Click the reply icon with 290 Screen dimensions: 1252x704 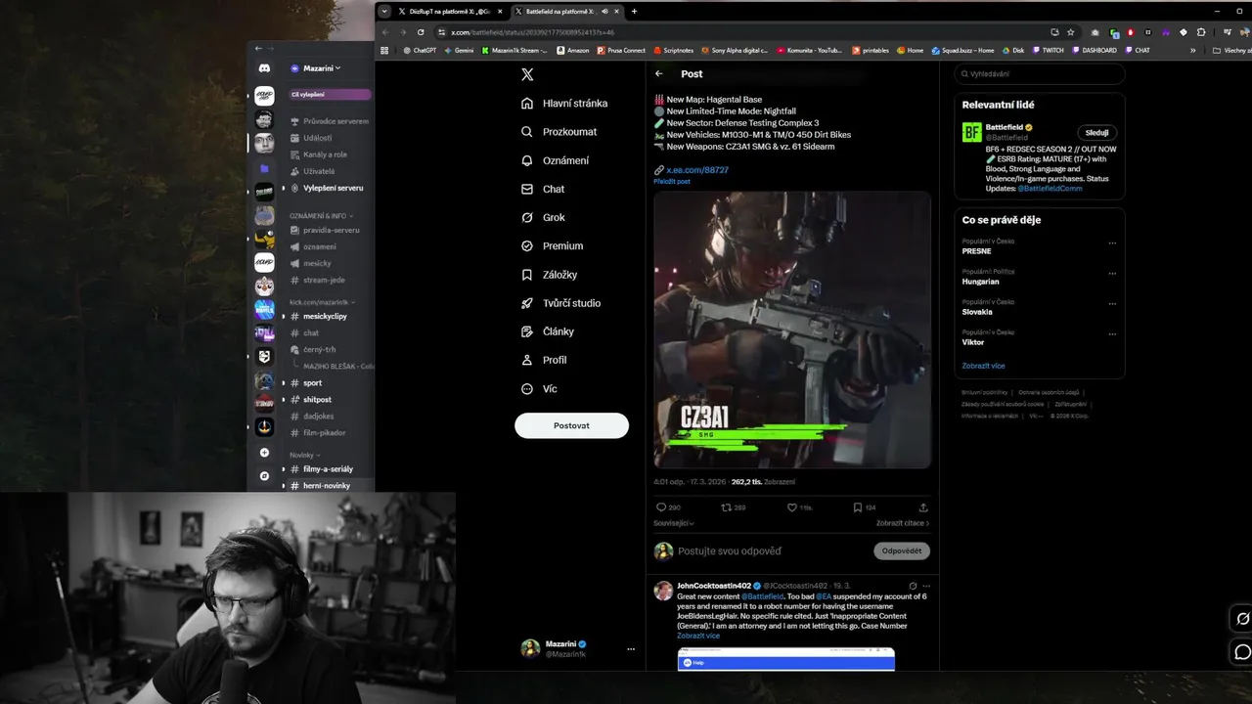click(x=668, y=507)
